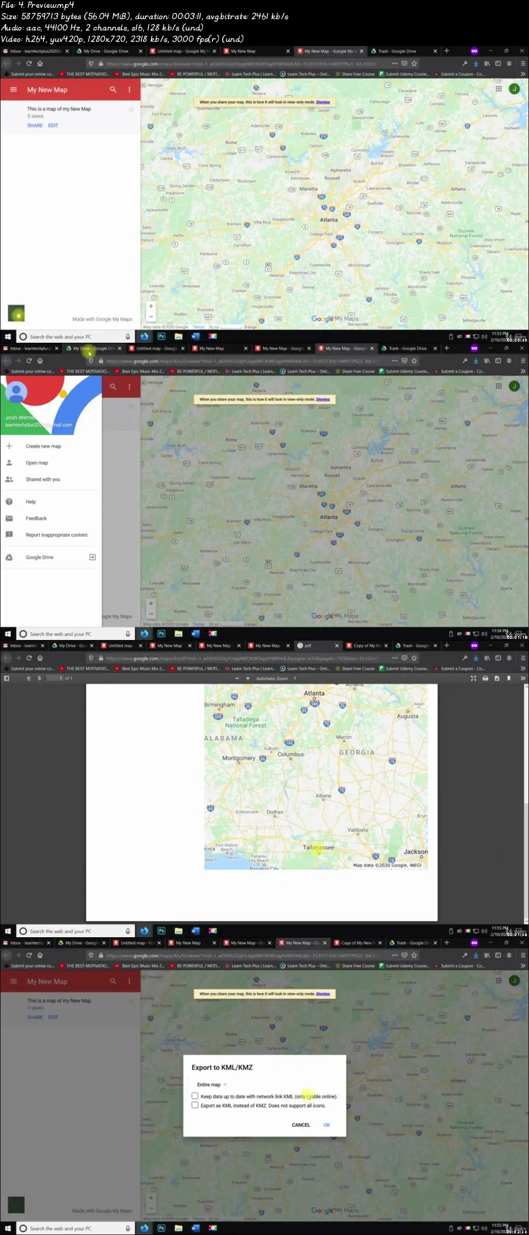Viewport: 529px width, 1235px height.
Task: Click the page number field in PDF viewer
Action: click(55, 678)
